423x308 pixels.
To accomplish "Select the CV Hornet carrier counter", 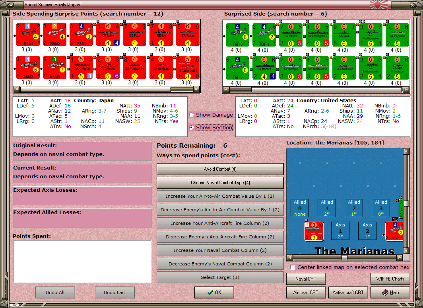I will tap(264, 68).
